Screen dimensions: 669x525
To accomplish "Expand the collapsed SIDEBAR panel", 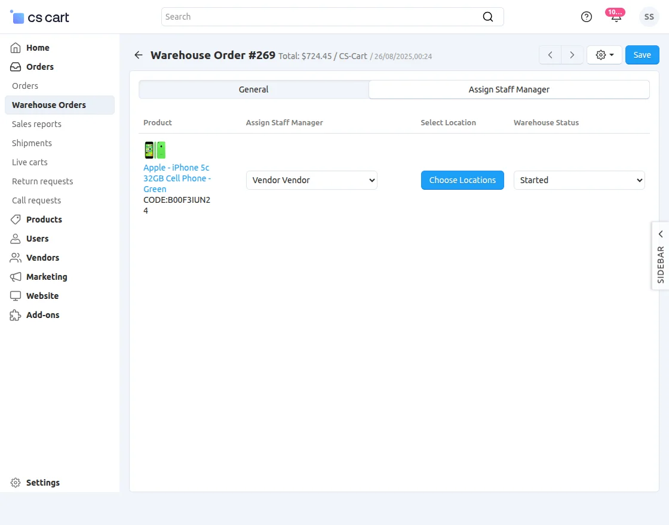I will [660, 255].
